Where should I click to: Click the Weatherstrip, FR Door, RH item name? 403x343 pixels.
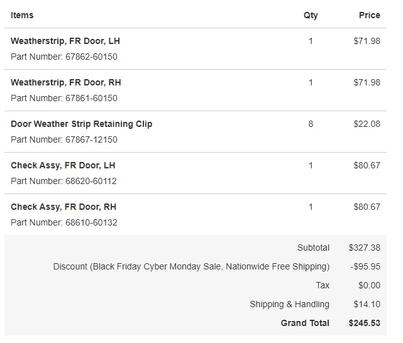pos(65,82)
